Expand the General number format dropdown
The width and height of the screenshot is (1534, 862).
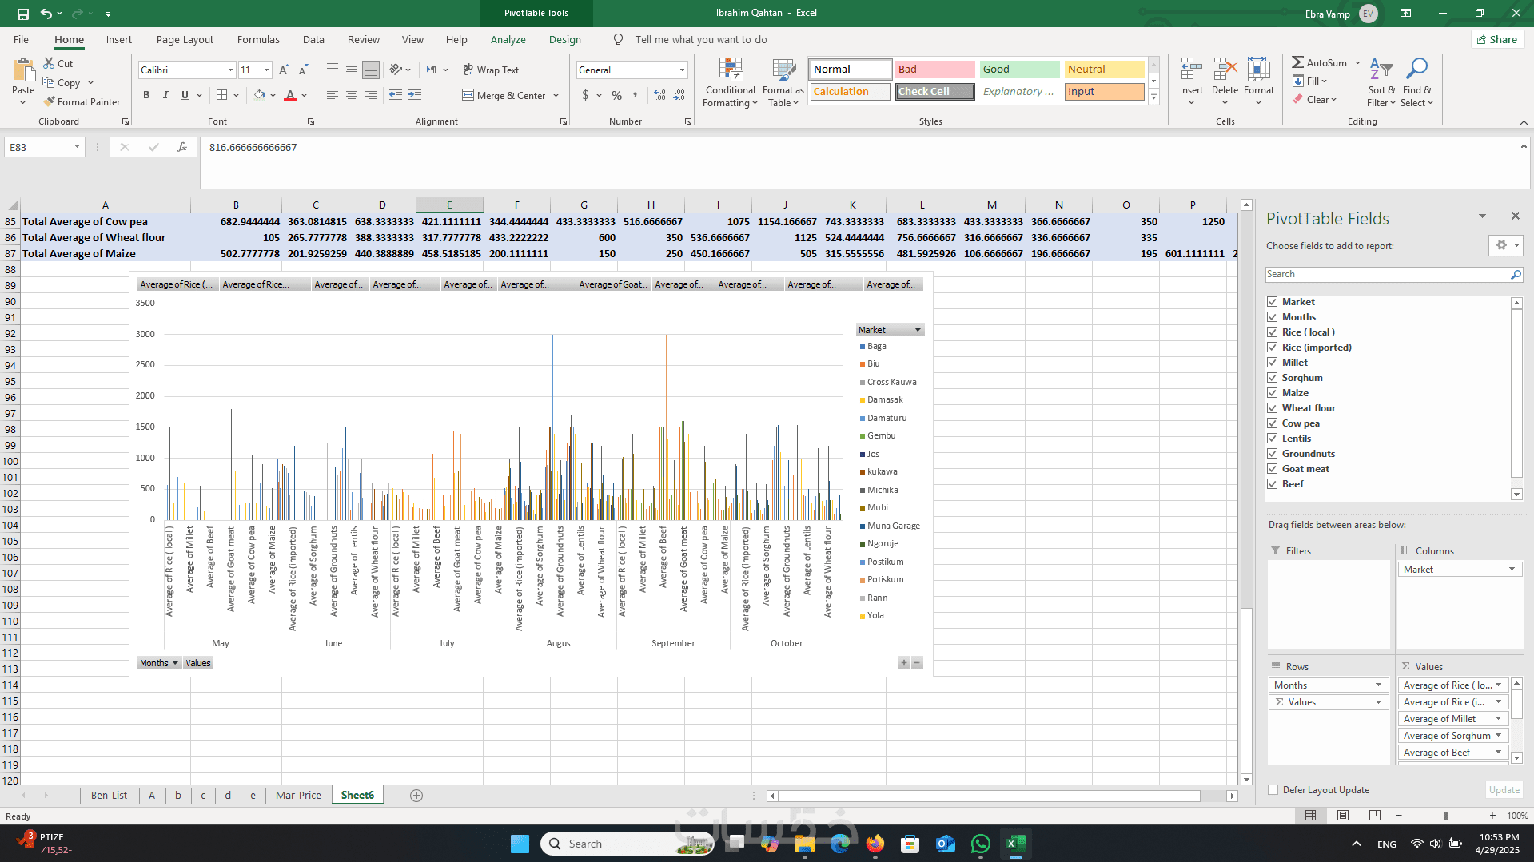click(x=682, y=70)
